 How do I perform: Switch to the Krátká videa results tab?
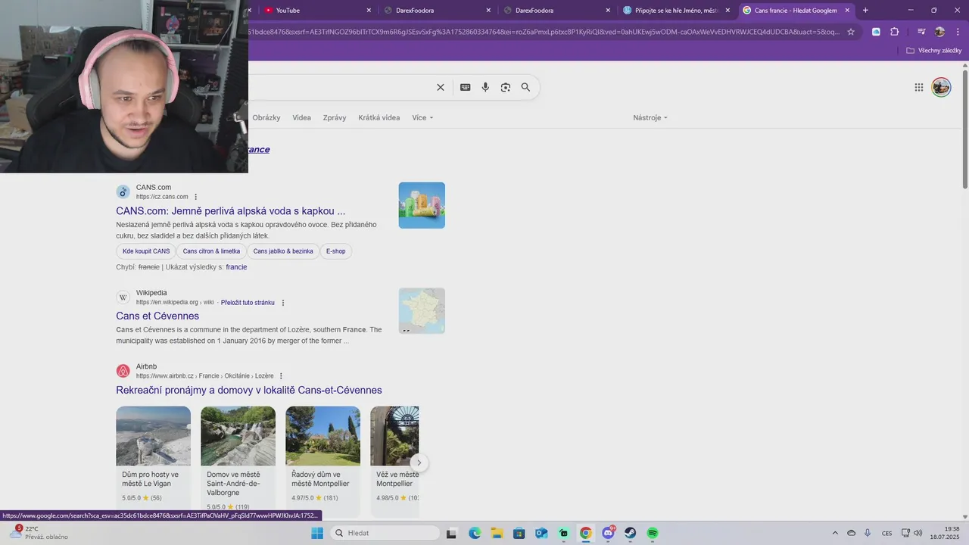pos(379,117)
